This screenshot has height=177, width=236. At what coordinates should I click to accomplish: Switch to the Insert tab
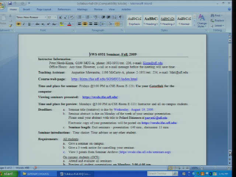pyautogui.click(x=26, y=9)
